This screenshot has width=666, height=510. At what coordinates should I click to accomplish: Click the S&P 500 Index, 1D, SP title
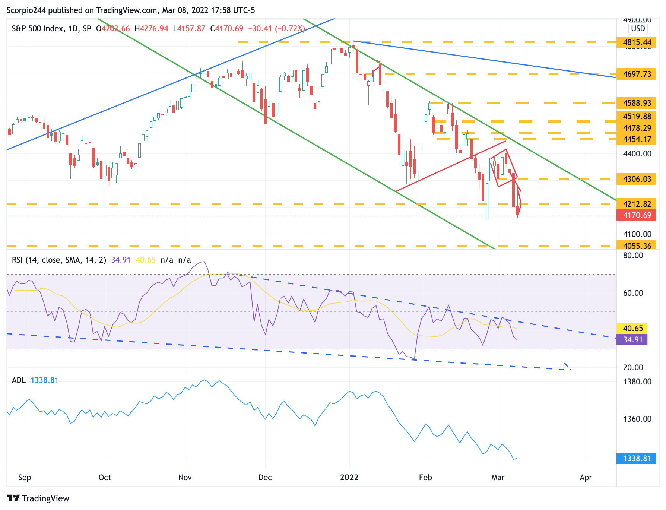click(51, 29)
